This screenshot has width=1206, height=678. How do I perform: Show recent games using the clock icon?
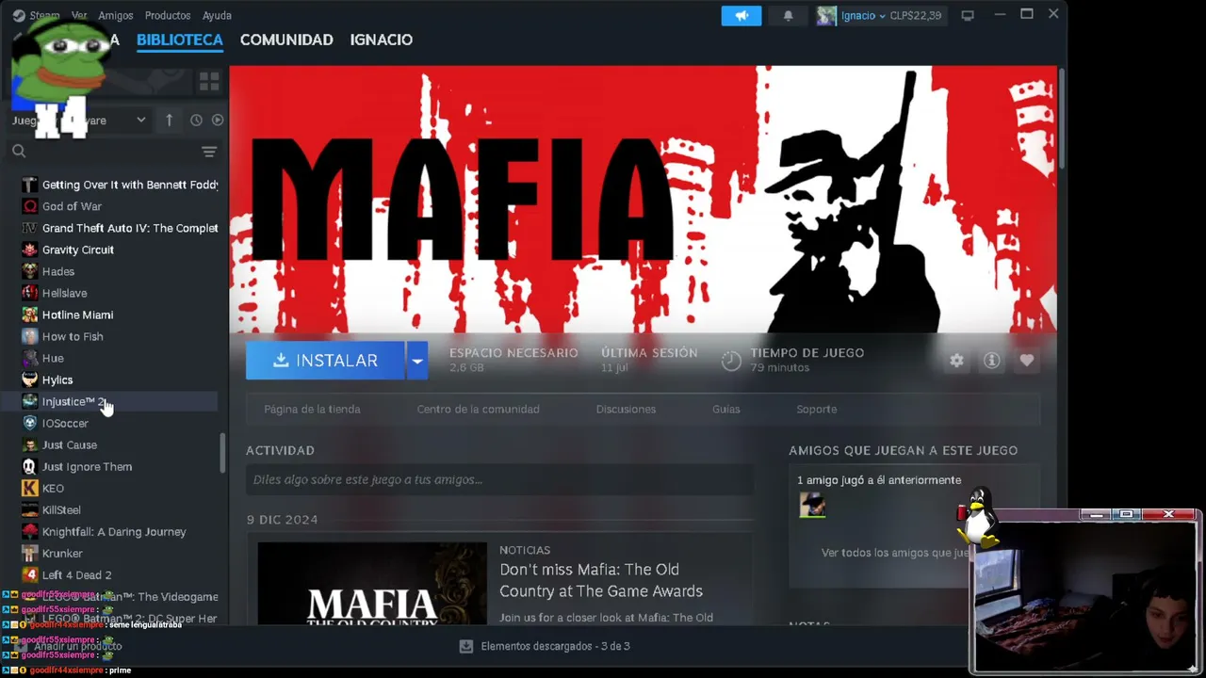coord(196,120)
